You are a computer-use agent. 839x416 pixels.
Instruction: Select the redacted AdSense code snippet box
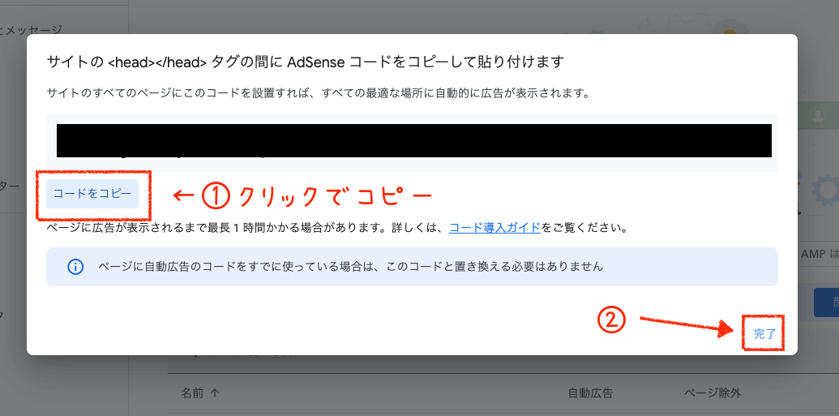(413, 141)
